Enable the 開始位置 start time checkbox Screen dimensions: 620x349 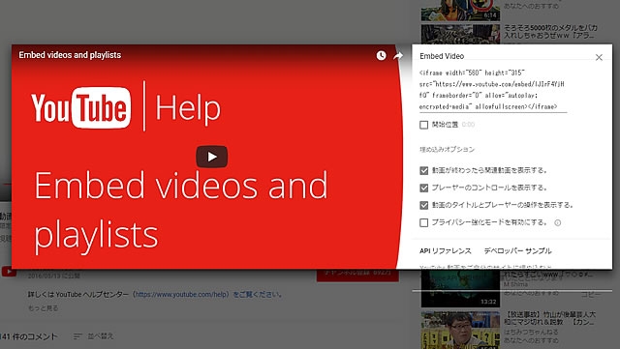pyautogui.click(x=424, y=125)
